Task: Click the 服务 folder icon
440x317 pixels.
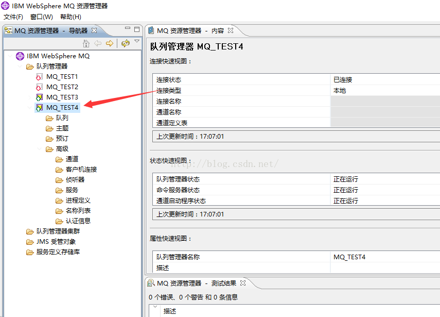Action: click(59, 190)
